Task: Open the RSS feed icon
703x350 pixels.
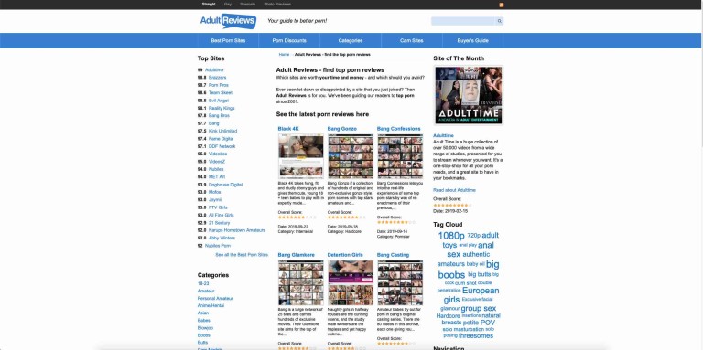Action: point(502,5)
